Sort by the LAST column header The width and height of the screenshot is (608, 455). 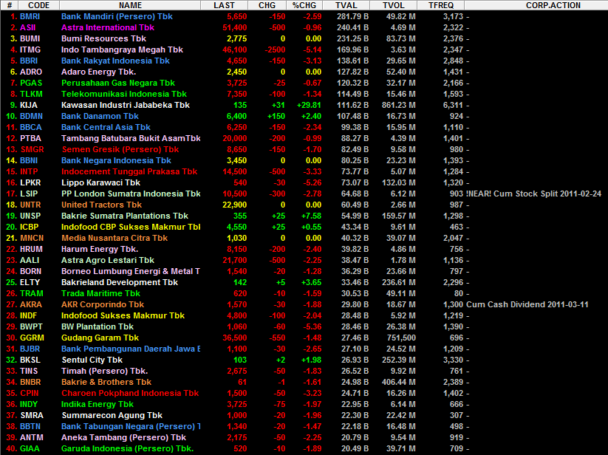point(224,5)
